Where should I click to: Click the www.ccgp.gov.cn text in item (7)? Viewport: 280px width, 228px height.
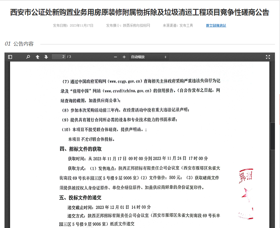125,82
